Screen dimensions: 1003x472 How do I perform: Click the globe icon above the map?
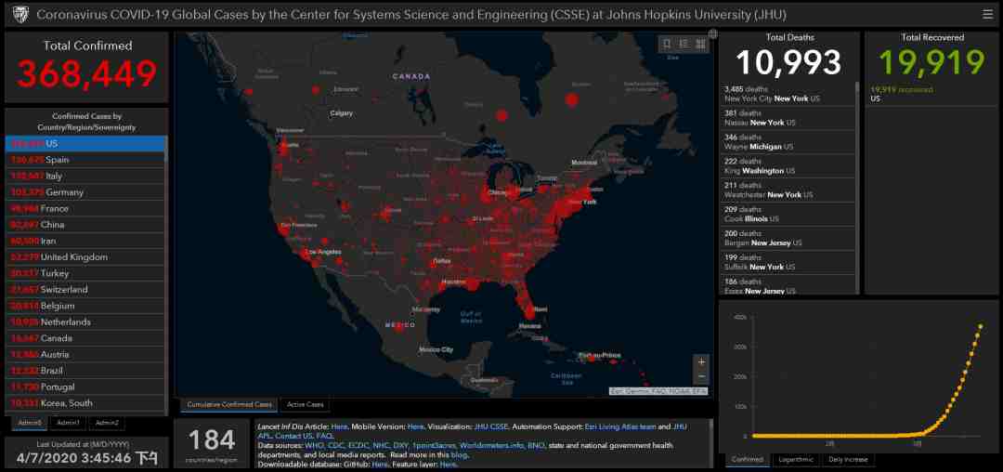tap(712, 33)
